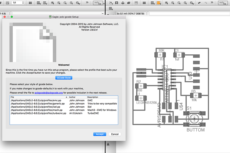This screenshot has width=230, height=153.
Task: Click the Undo arrow in the board window
Action: (199, 3)
